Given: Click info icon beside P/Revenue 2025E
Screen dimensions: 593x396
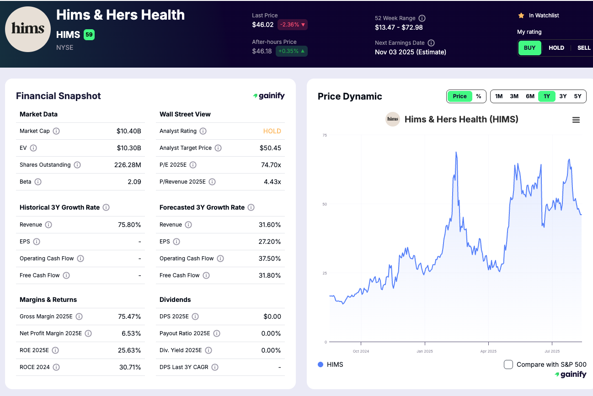Looking at the screenshot, I should click(x=212, y=182).
